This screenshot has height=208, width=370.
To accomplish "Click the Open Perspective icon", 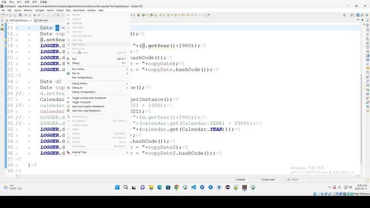I will click(352, 15).
